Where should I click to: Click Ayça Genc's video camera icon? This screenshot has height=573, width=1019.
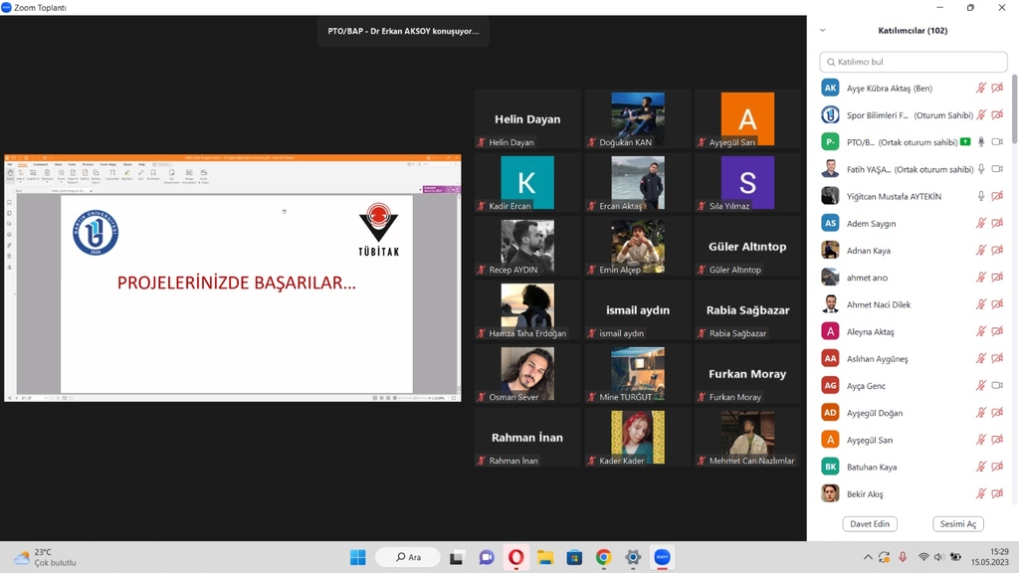[x=997, y=386]
